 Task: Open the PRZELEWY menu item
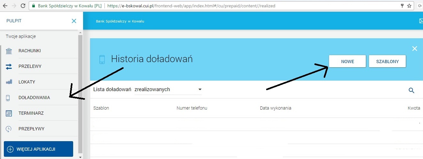pyautogui.click(x=30, y=67)
